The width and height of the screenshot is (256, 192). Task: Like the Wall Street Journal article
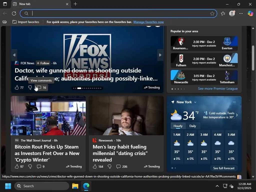point(19,166)
